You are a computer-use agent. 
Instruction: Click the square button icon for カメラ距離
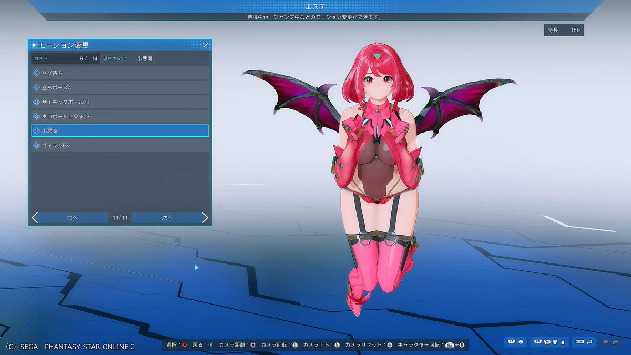pyautogui.click(x=252, y=345)
